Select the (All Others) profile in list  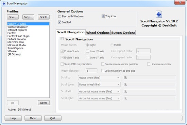click(x=28, y=54)
